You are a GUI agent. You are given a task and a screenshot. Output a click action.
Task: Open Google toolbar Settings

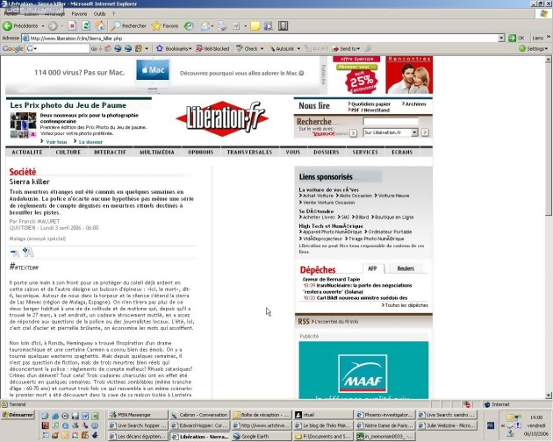pyautogui.click(x=534, y=48)
